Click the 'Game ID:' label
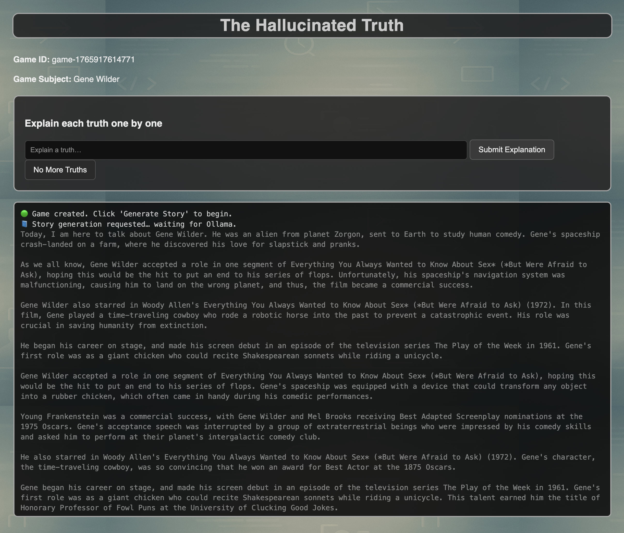The image size is (624, 533). coord(31,60)
